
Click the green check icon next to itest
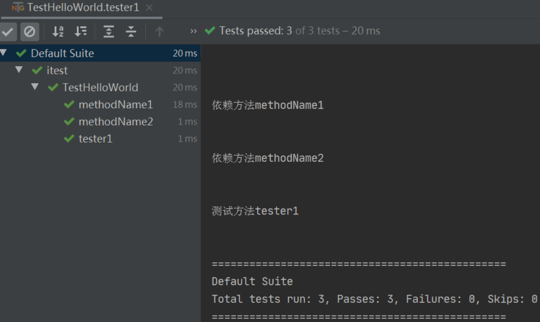(37, 70)
